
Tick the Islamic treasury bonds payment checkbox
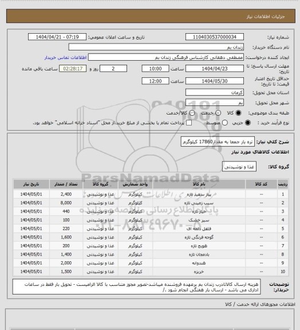(189, 123)
